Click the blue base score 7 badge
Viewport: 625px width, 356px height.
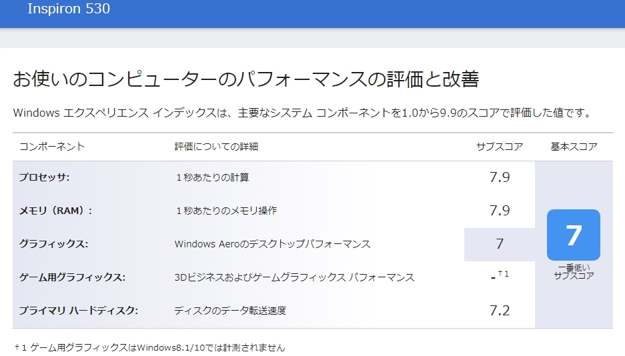(574, 235)
